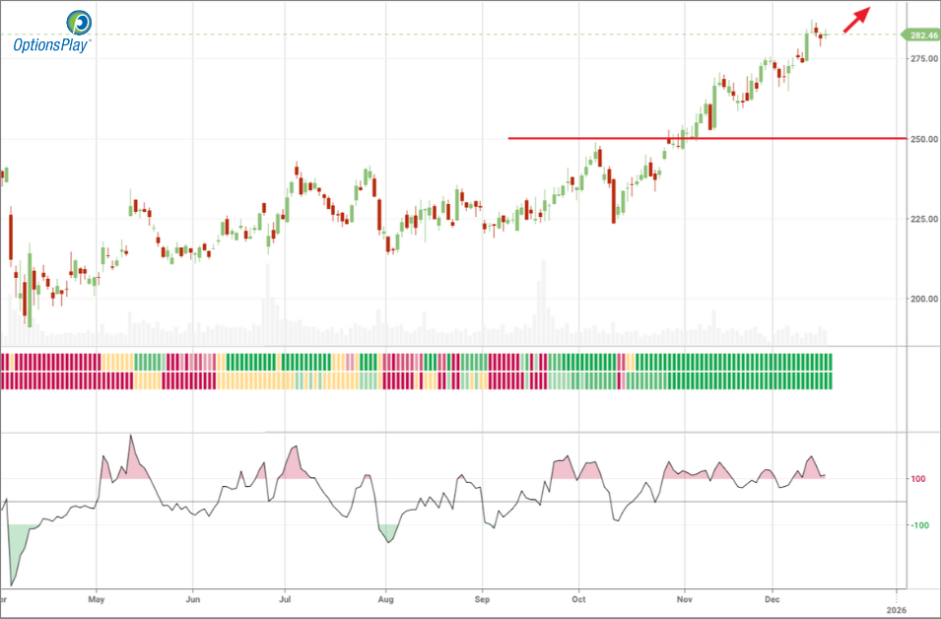941x619 pixels.
Task: Click the red horizontal line at 250
Action: [x=690, y=138]
